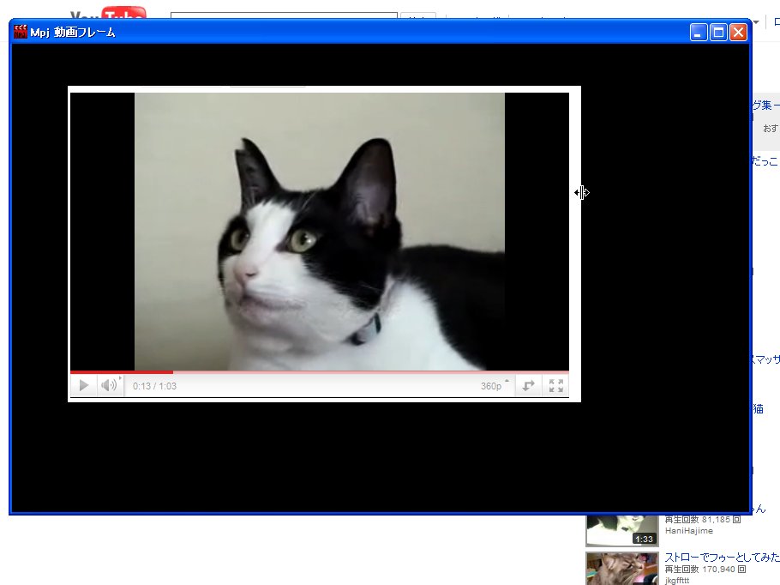Click the cat video frame
This screenshot has height=585, width=780.
click(x=320, y=232)
